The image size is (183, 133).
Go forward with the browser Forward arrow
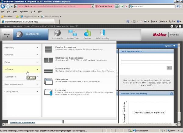(x=8, y=6)
